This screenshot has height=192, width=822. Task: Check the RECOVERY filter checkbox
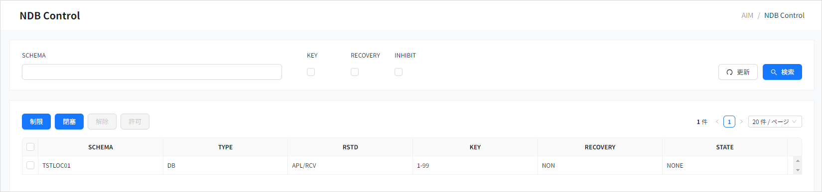pos(355,72)
